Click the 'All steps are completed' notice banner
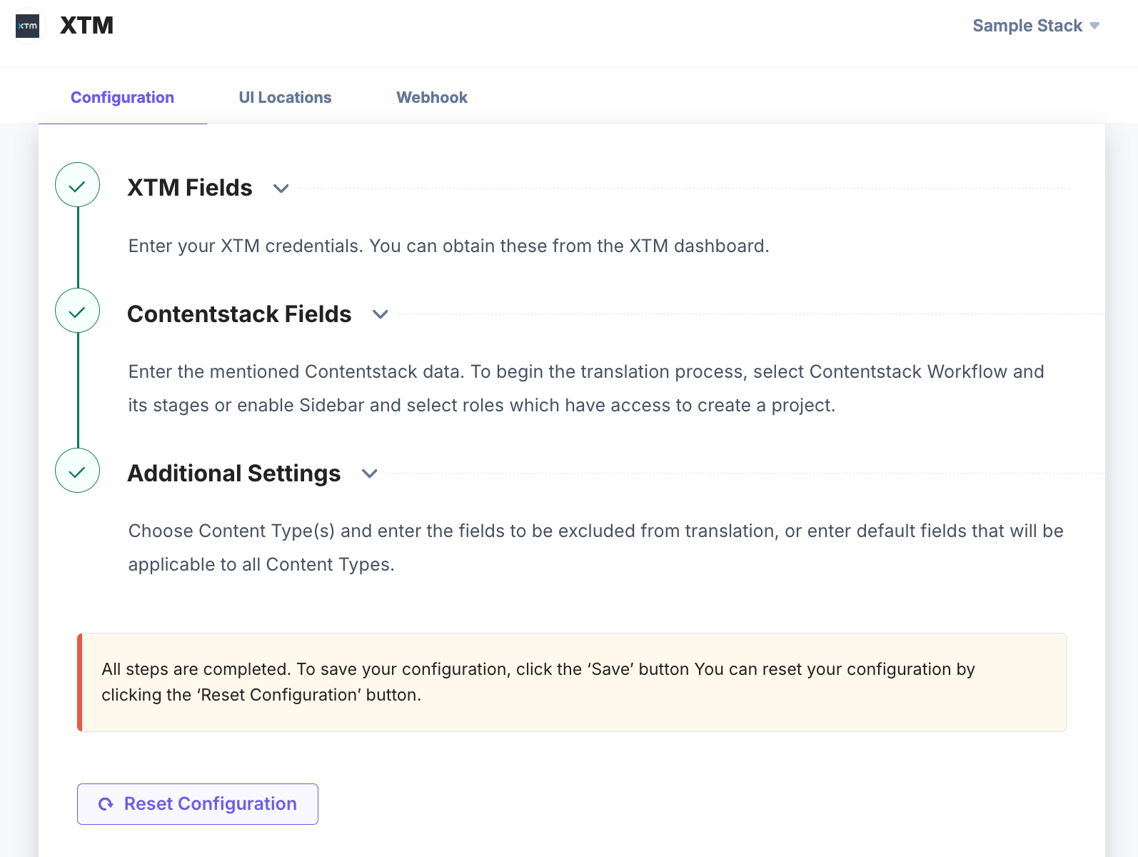Screen dimensions: 1138x857 (x=571, y=682)
